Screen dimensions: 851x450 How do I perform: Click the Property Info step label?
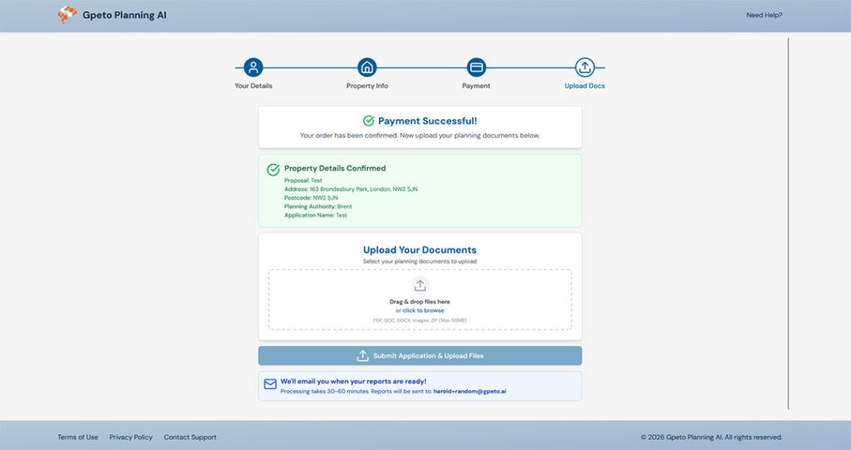pos(366,86)
